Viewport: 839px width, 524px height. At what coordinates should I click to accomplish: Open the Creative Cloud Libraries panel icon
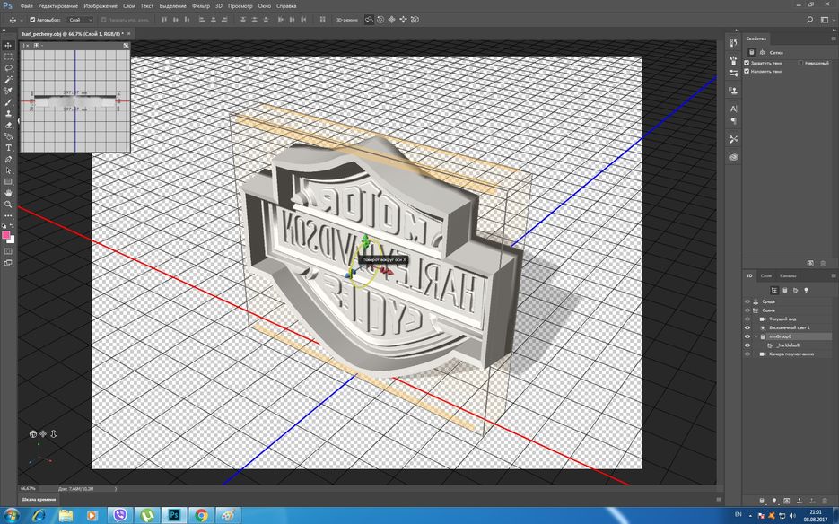pyautogui.click(x=734, y=157)
